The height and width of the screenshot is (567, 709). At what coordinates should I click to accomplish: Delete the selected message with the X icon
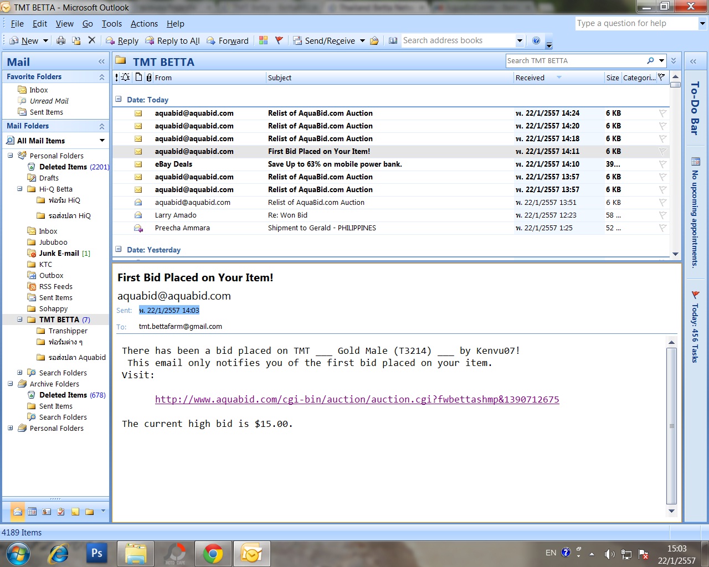[92, 40]
